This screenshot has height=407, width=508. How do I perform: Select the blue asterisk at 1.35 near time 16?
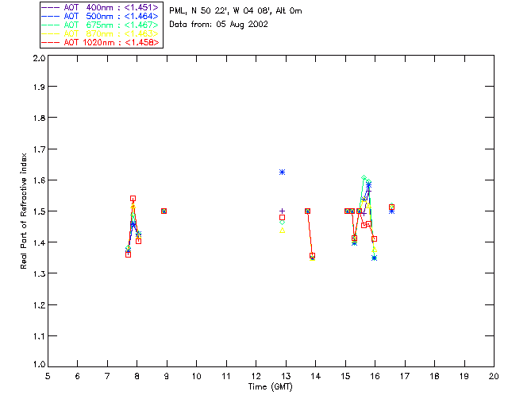pyautogui.click(x=375, y=258)
